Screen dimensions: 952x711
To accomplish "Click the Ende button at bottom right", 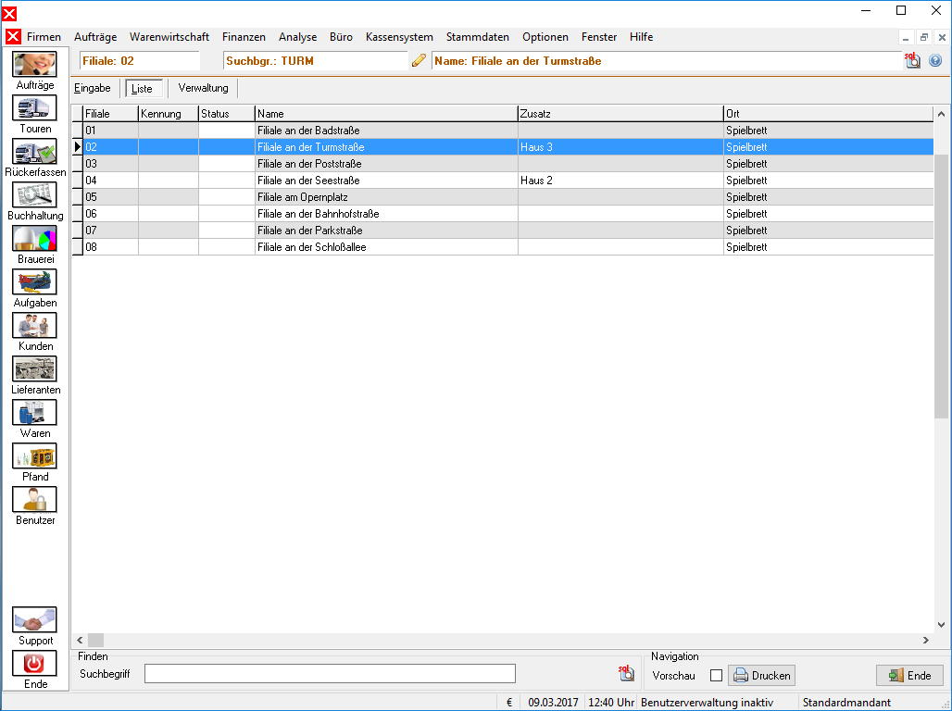I will [909, 676].
